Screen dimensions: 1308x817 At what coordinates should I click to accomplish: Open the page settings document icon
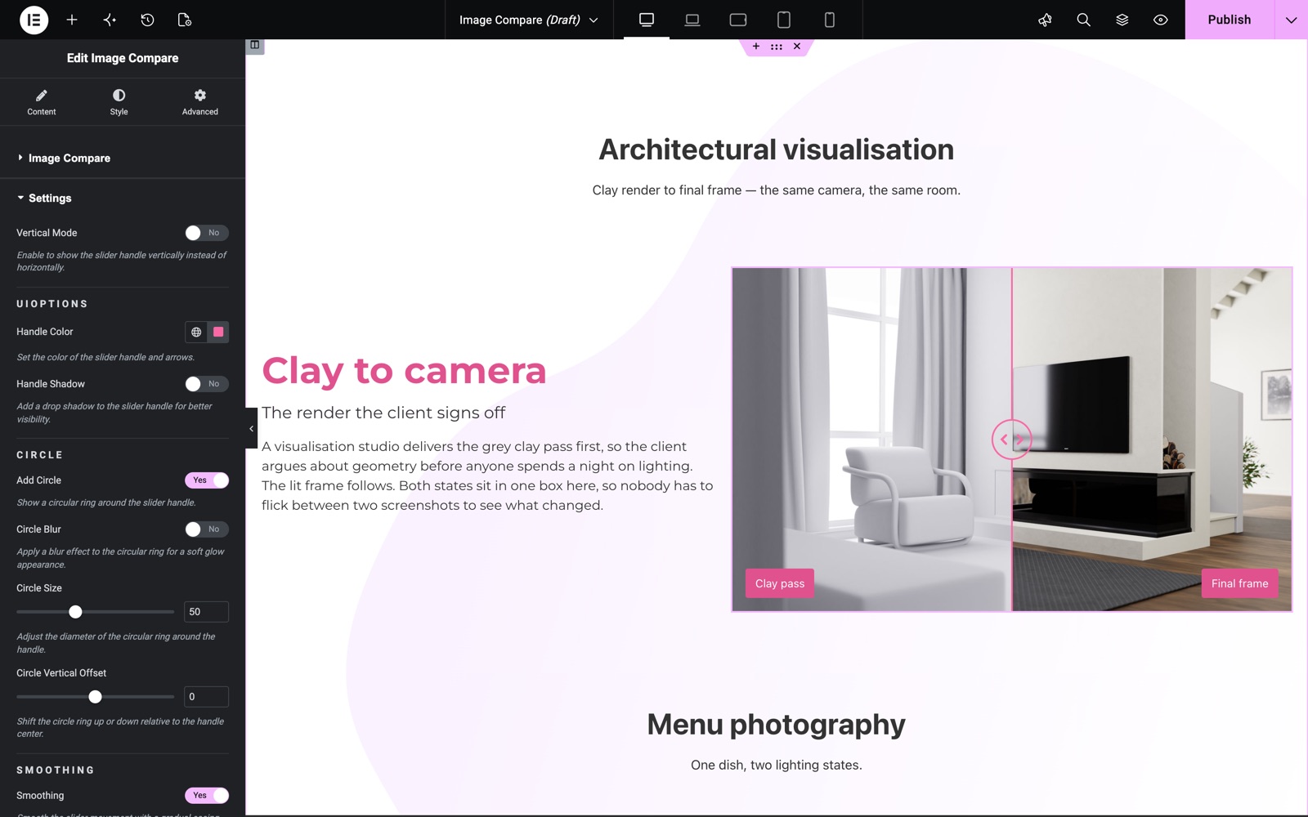coord(185,20)
